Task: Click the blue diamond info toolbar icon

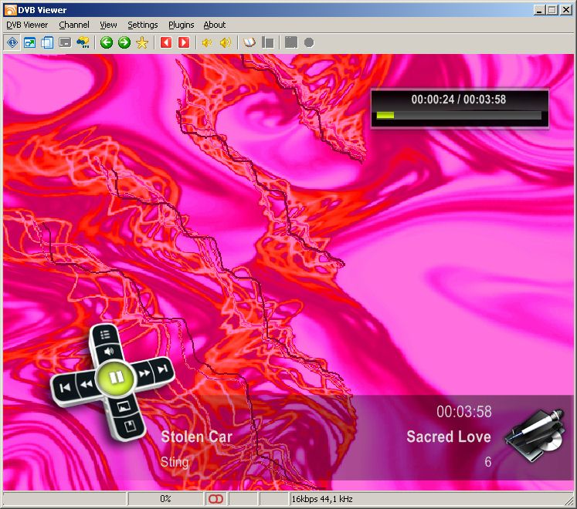Action: (12, 42)
